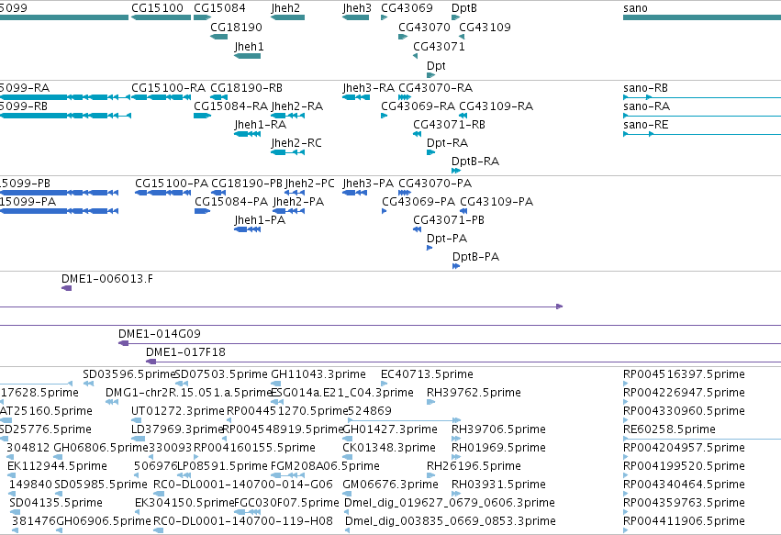781x535 pixels.
Task: Select EST Dmel_dig_019627_0679_0606.3prime
Action: (347, 513)
